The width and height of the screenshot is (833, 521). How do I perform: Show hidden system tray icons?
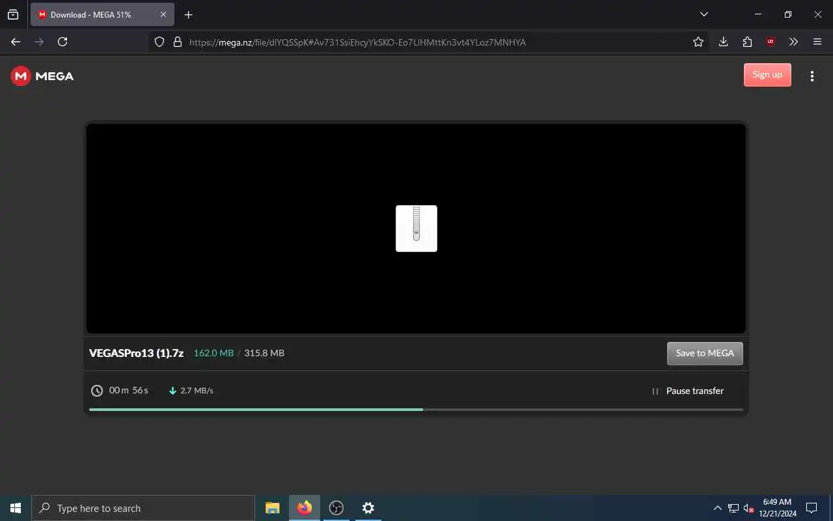(718, 508)
